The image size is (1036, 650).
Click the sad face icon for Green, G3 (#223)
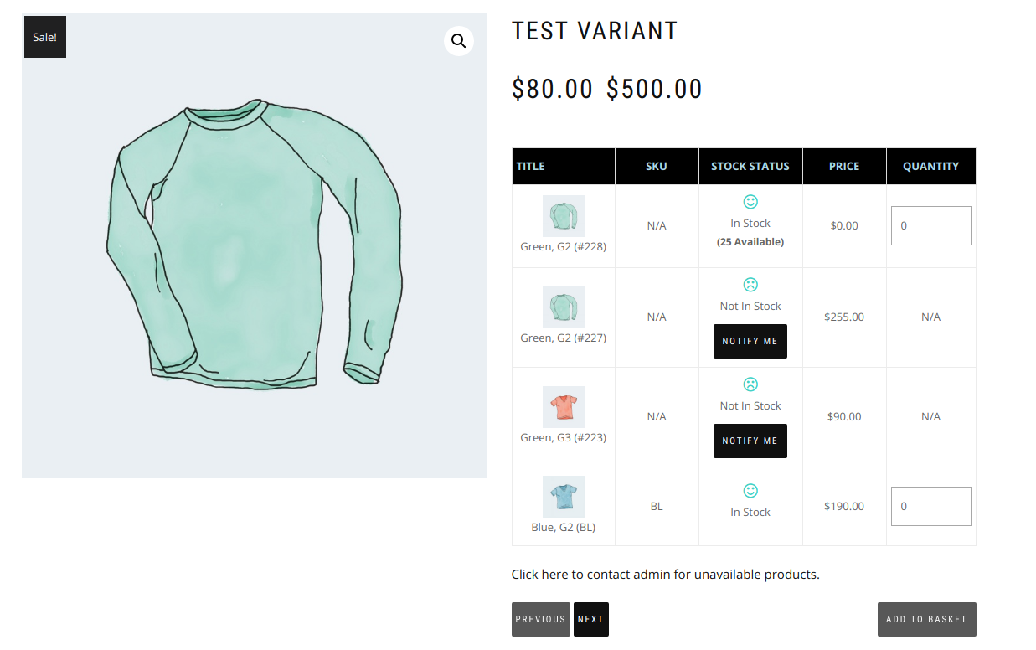coord(750,384)
